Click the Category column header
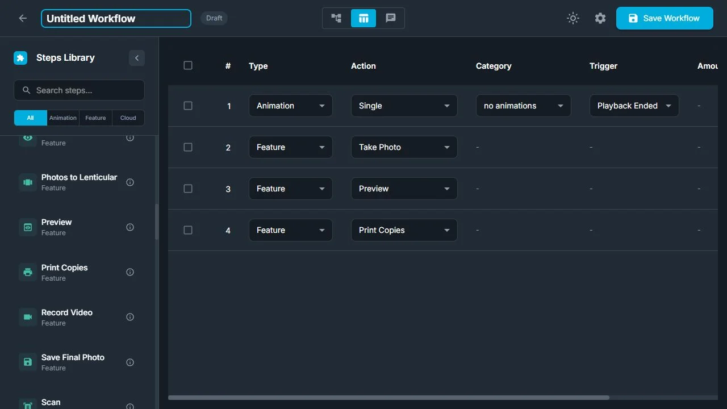Viewport: 727px width, 409px height. pos(494,66)
